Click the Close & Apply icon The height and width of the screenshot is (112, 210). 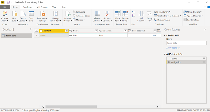(x=5, y=13)
